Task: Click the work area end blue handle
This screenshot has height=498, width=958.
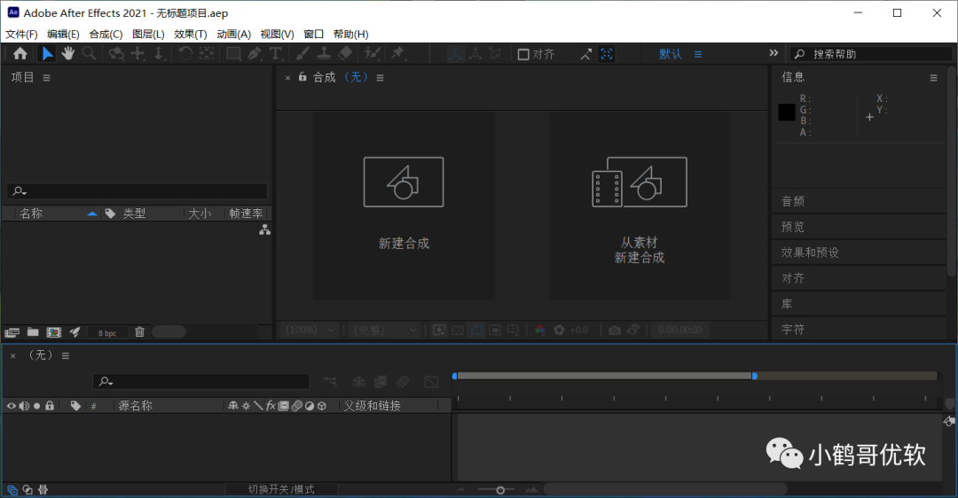Action: (755, 376)
